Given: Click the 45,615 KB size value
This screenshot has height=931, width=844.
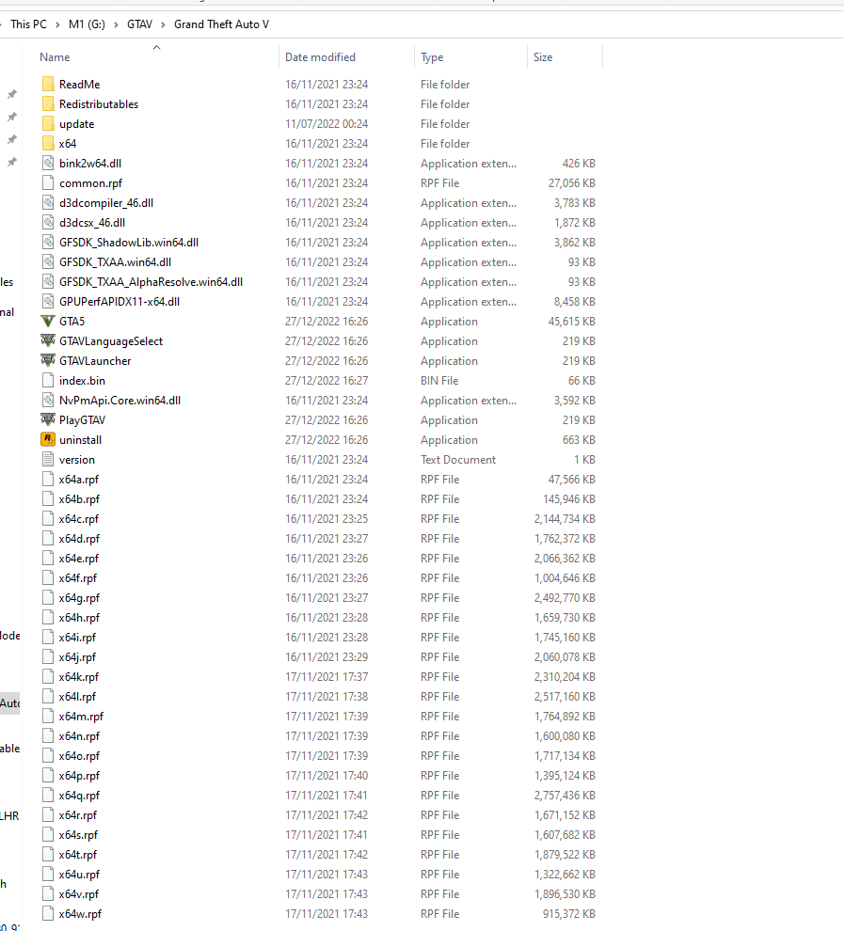Looking at the screenshot, I should coord(571,322).
